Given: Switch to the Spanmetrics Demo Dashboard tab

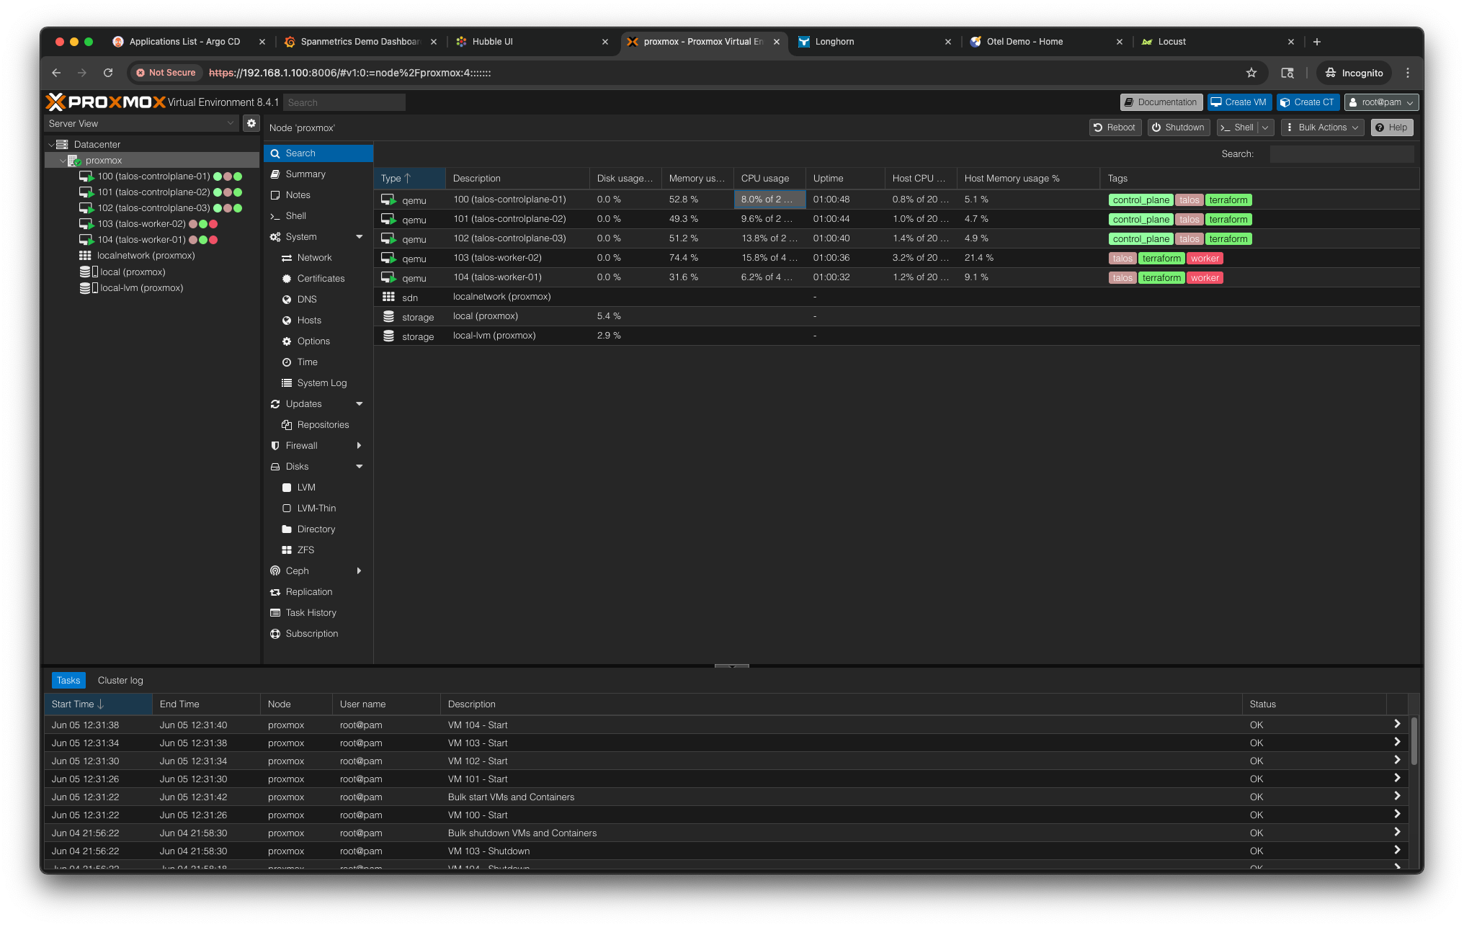Looking at the screenshot, I should point(360,42).
